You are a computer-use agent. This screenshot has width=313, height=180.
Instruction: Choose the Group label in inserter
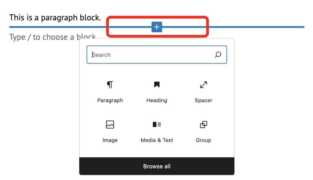point(204,140)
